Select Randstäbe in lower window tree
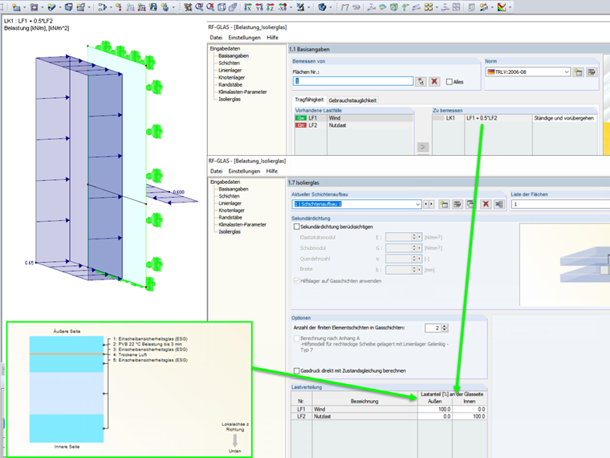This screenshot has width=610, height=458. (x=230, y=217)
